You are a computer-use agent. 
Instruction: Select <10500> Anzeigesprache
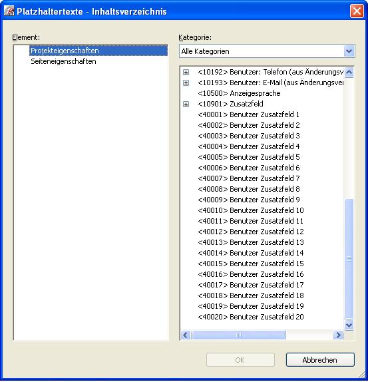239,93
